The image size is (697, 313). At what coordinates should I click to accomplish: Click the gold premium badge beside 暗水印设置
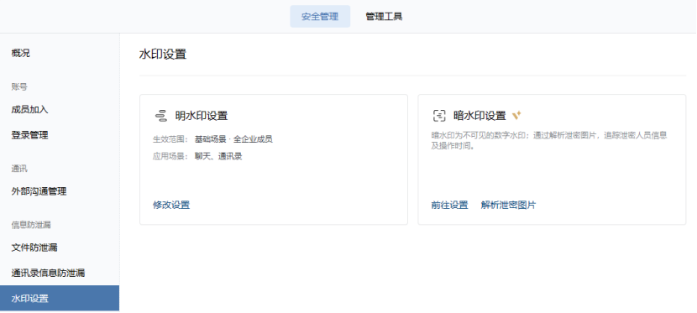point(516,116)
